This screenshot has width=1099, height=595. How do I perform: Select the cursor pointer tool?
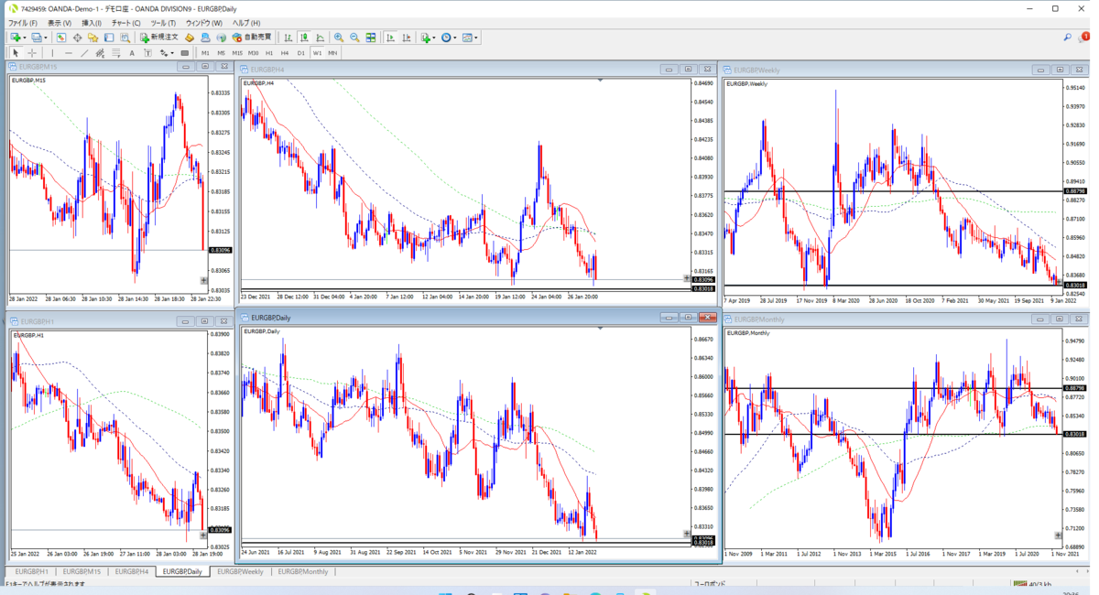(x=16, y=53)
